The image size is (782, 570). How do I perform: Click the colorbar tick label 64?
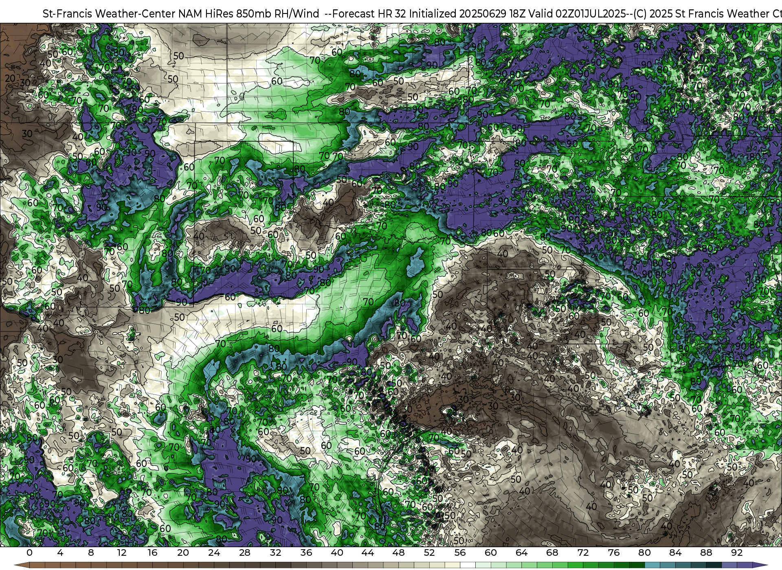pos(521,552)
